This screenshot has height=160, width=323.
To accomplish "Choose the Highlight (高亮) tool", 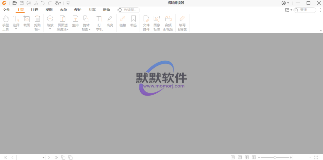I will (x=110, y=21).
